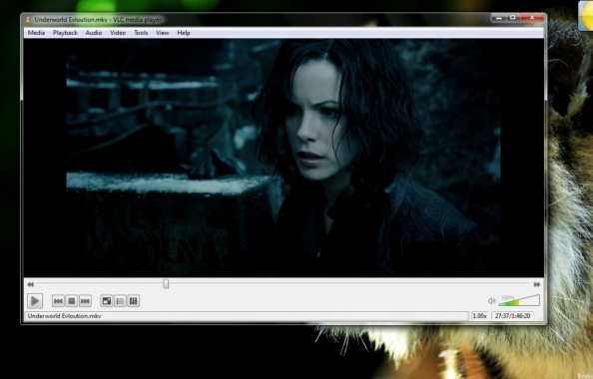Open the Tools menu
This screenshot has width=593, height=379.
pos(141,33)
